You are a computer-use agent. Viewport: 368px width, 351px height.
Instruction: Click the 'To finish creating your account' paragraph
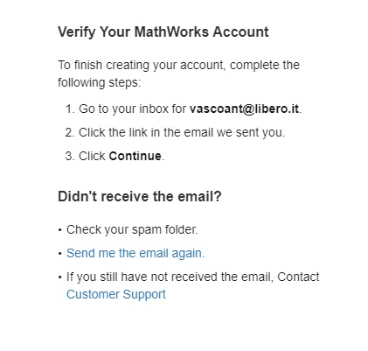click(x=178, y=74)
